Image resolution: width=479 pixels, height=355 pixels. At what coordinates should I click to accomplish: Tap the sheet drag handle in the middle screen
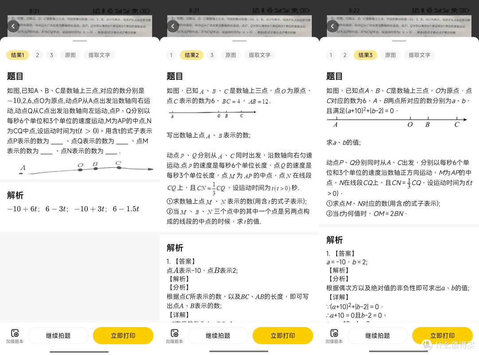pyautogui.click(x=239, y=41)
